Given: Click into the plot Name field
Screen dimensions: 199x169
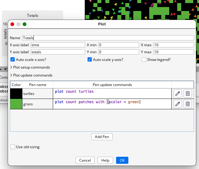Looking at the screenshot, I should 108,38.
